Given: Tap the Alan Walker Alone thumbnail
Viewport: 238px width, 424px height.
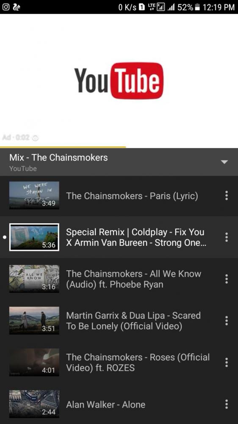Looking at the screenshot, I should tap(34, 404).
